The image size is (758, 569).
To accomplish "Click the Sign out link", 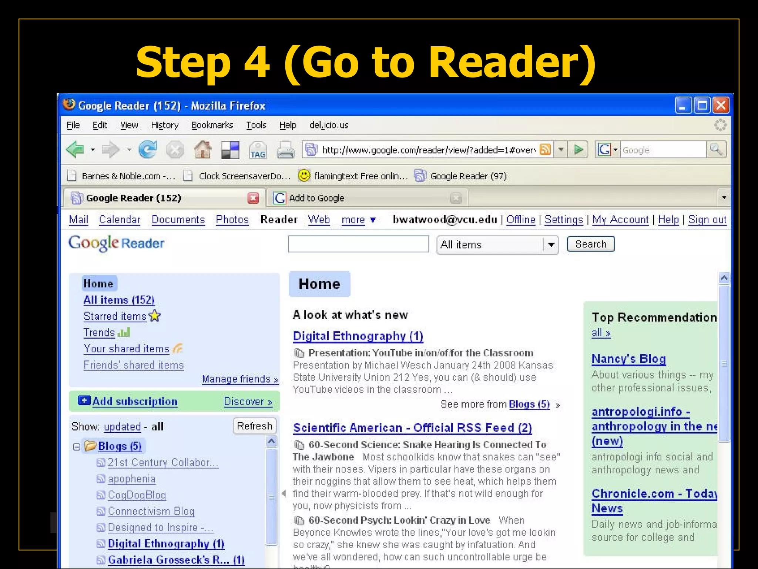I will click(x=707, y=220).
